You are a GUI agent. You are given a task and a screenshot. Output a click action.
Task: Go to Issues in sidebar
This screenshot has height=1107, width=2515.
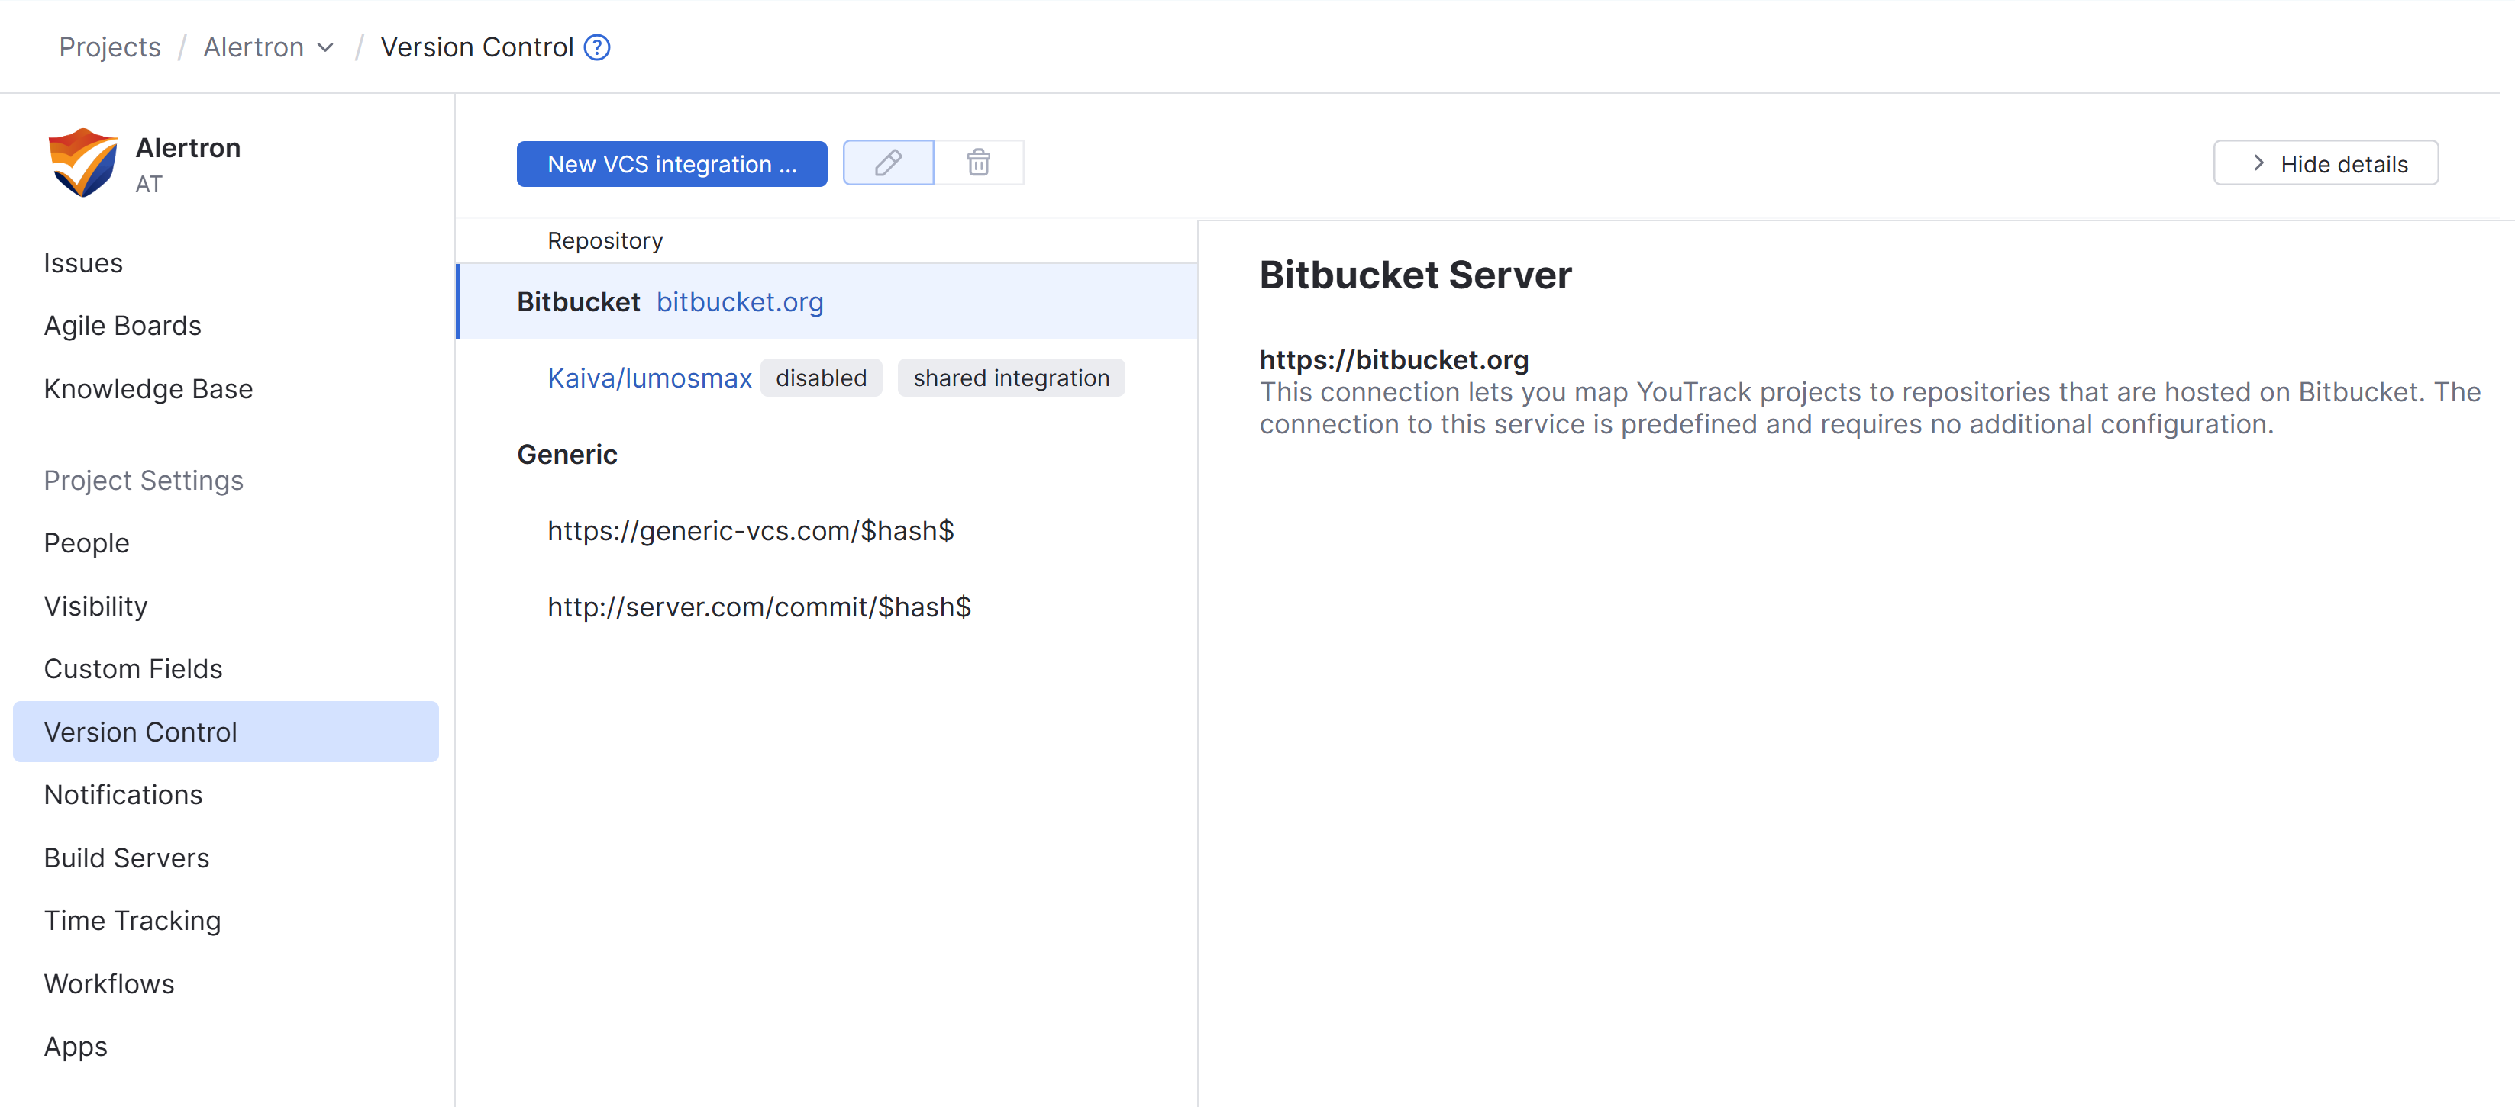(83, 263)
